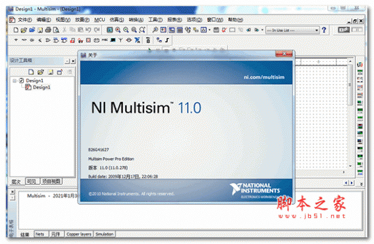Switch to the Copper layers tab
This screenshot has height=244, width=374.
79,234
